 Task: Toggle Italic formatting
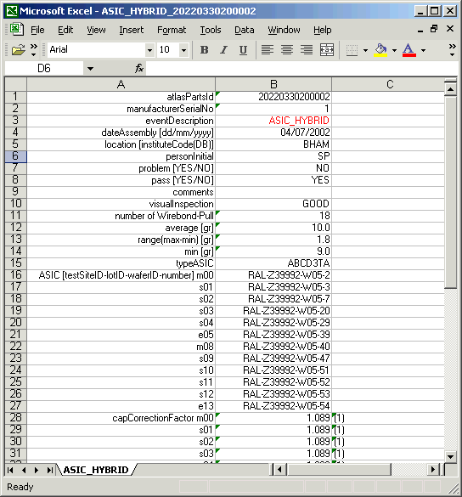pos(223,50)
